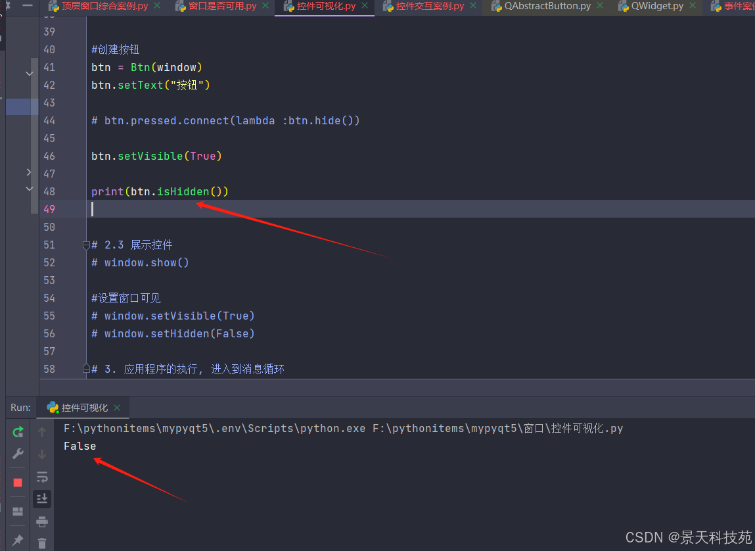
Task: Click the '#创建按钮' comment line
Action: pos(116,49)
